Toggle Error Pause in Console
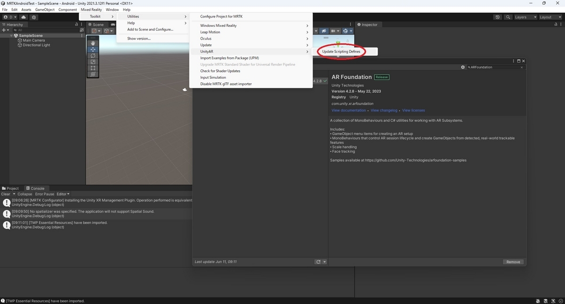The image size is (565, 304). coord(45,194)
